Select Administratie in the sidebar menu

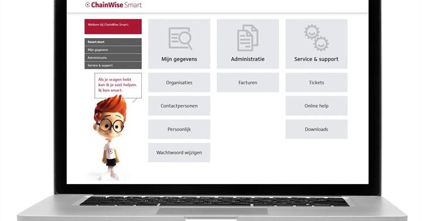click(x=113, y=57)
